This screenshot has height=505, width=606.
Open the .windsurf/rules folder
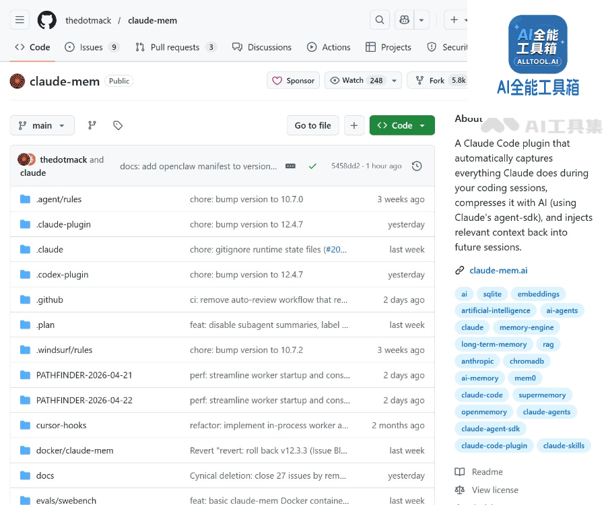click(x=64, y=350)
